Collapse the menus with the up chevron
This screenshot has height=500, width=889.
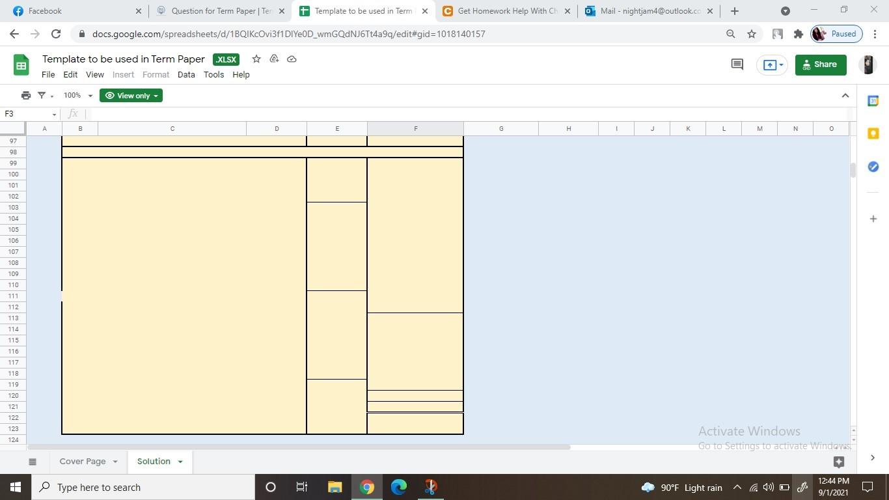tap(845, 96)
